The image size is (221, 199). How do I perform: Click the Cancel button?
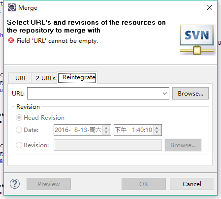click(x=191, y=184)
